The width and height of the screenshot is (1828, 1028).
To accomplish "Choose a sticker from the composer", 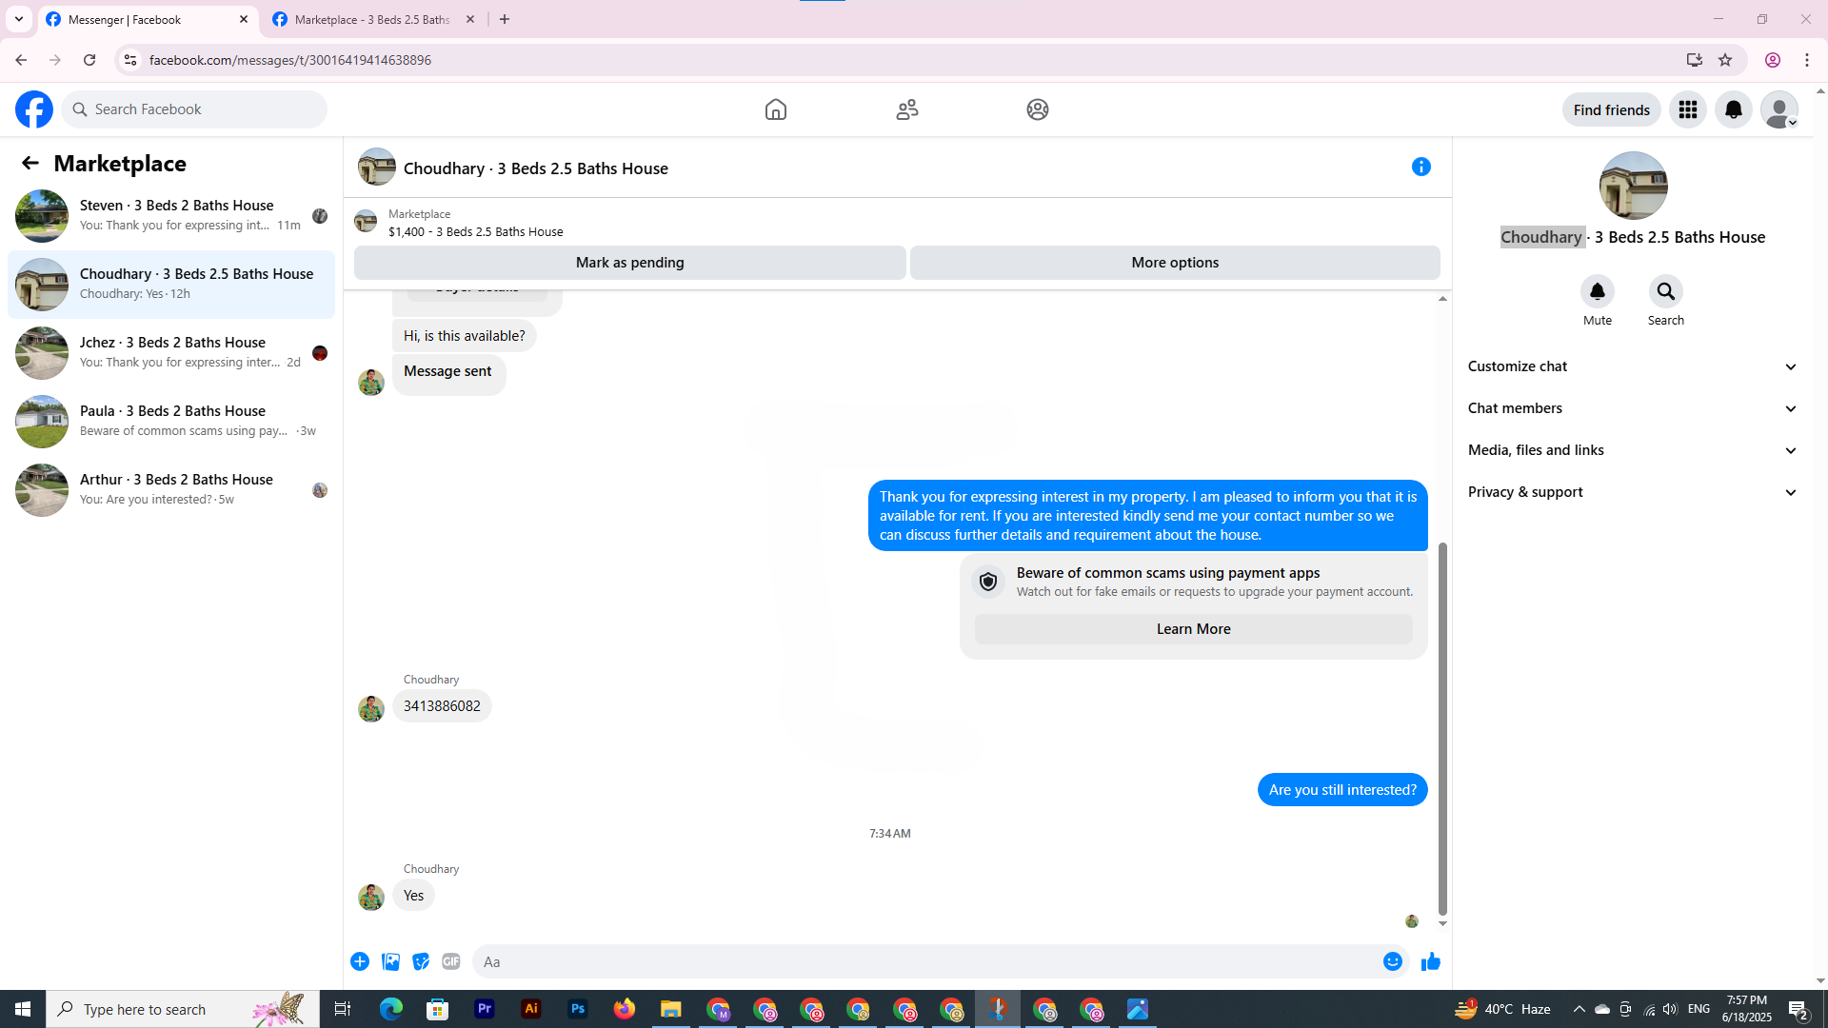I will [x=421, y=961].
